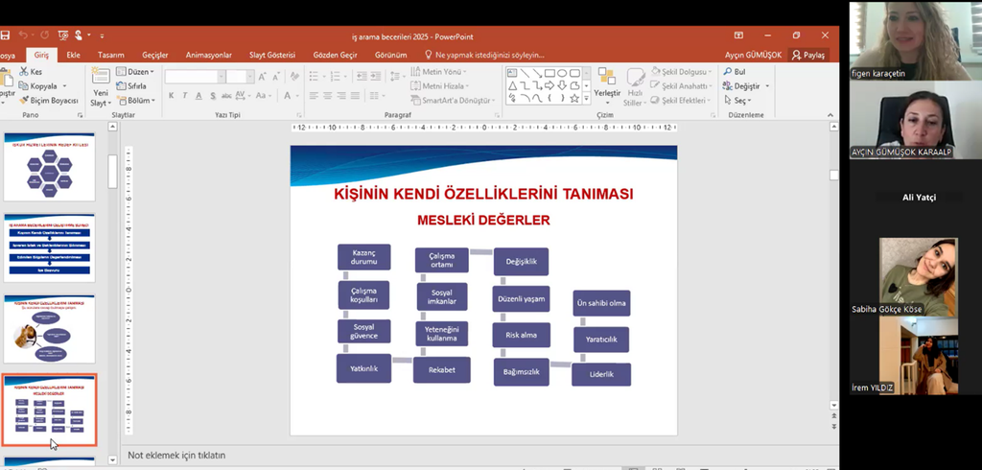Viewport: 982px width, 470px height.
Task: Toggle italic (T) formatting
Action: coord(185,96)
